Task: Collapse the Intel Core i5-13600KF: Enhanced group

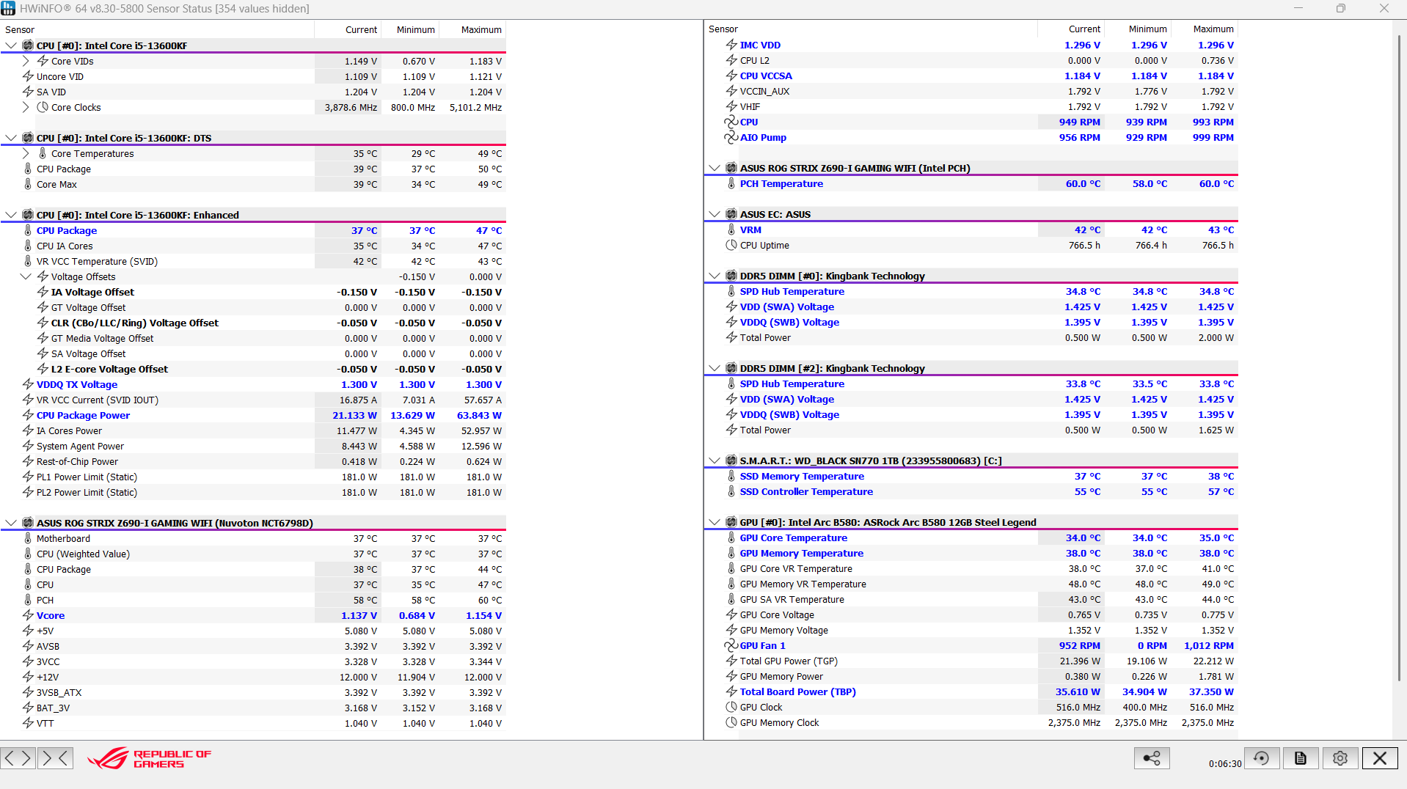Action: pyautogui.click(x=10, y=215)
